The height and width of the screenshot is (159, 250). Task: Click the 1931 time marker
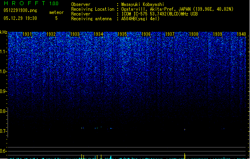[x=27, y=34]
